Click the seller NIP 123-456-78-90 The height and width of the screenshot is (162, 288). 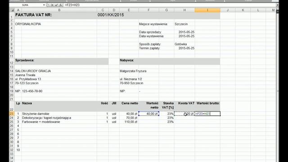point(32,91)
